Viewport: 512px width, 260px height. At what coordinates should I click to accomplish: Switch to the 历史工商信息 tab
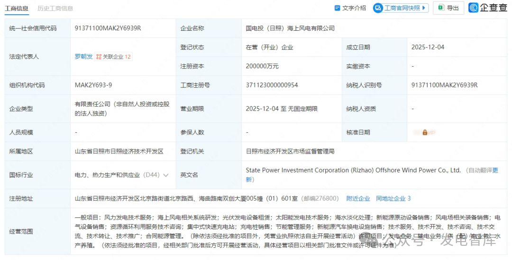click(55, 9)
